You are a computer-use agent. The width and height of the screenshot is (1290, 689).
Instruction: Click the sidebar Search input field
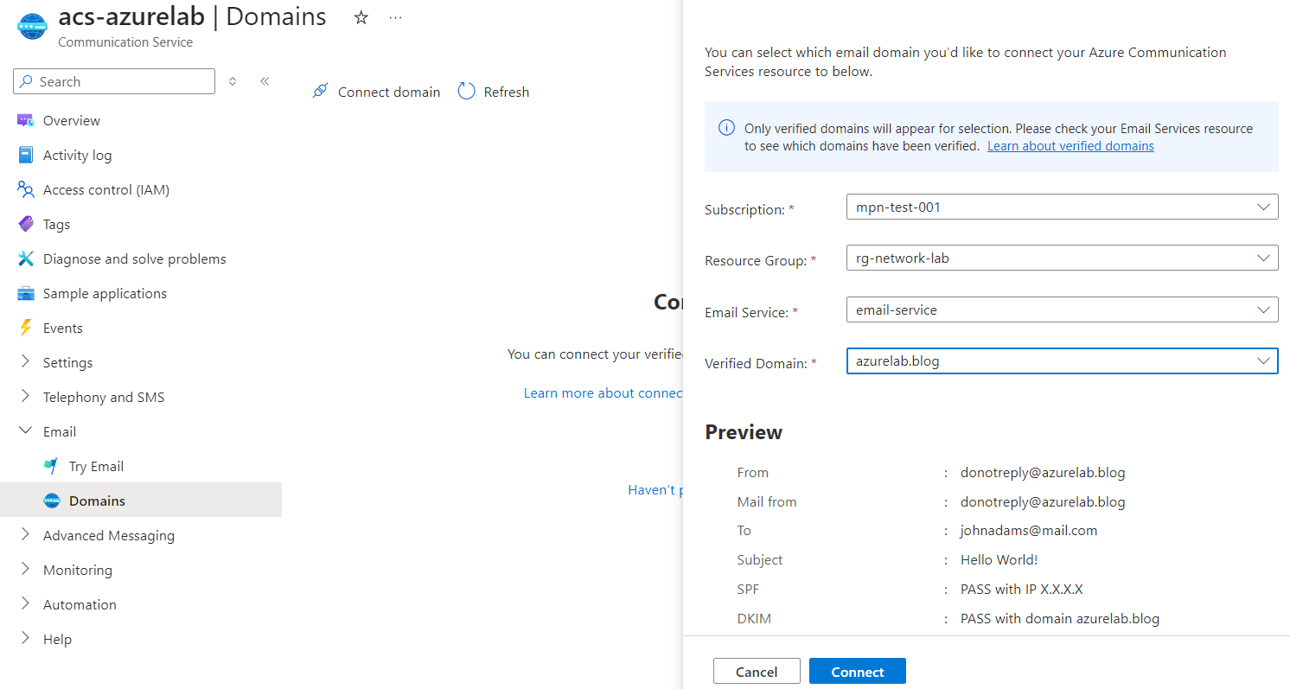pos(121,81)
